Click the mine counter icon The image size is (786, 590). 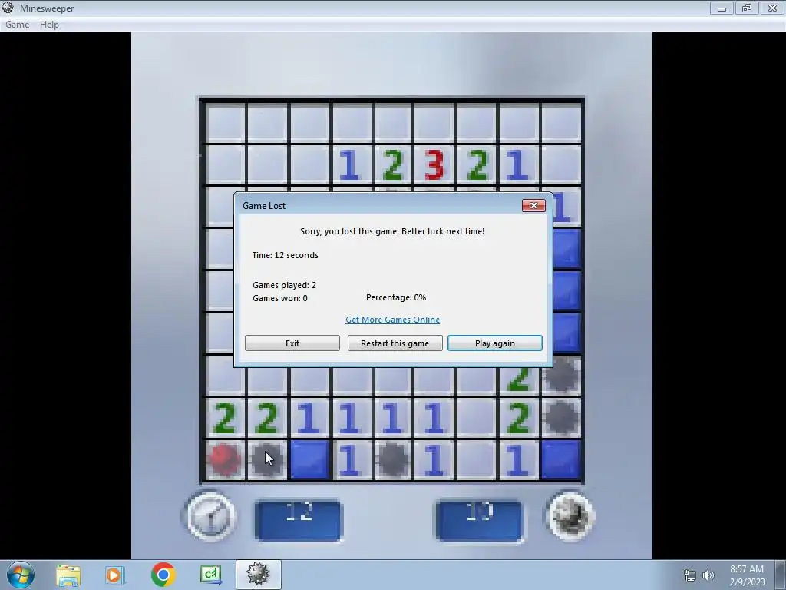coord(570,515)
